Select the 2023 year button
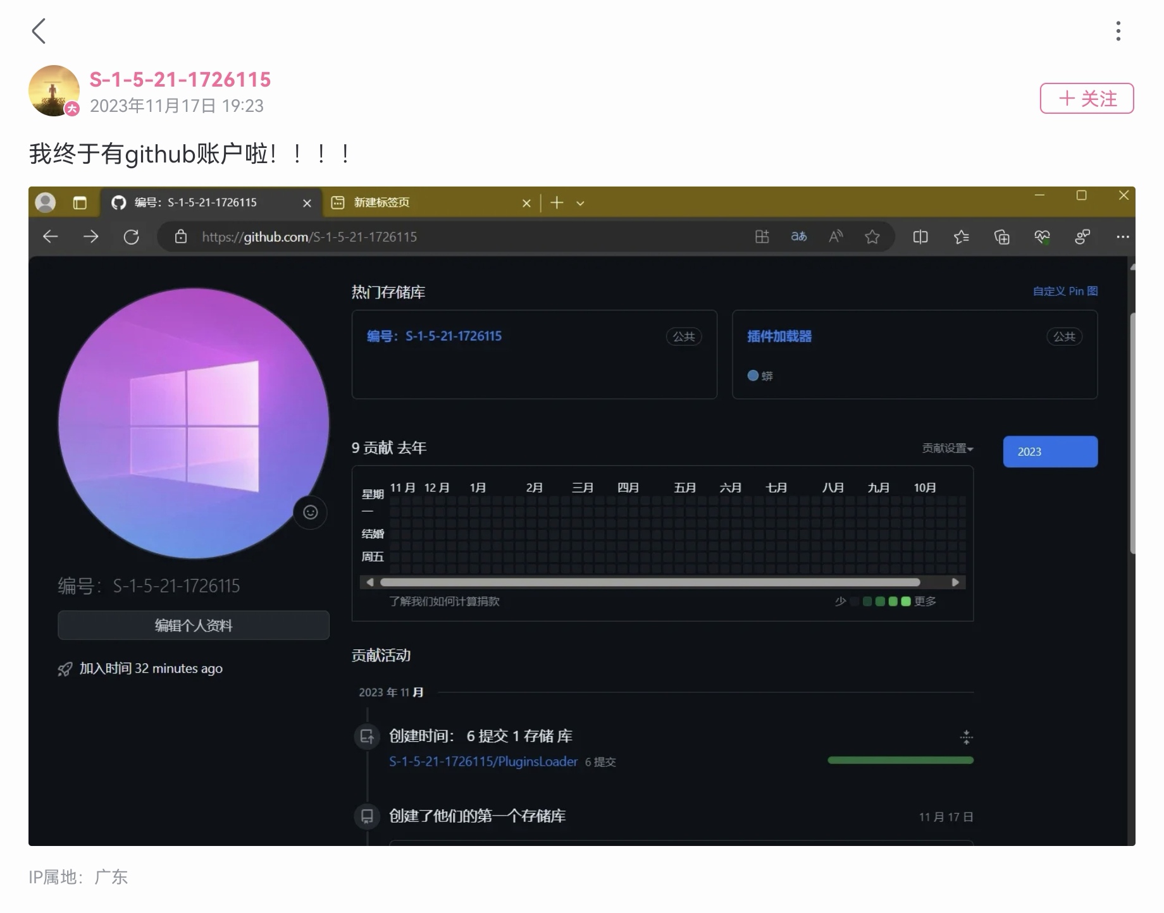 click(1050, 451)
